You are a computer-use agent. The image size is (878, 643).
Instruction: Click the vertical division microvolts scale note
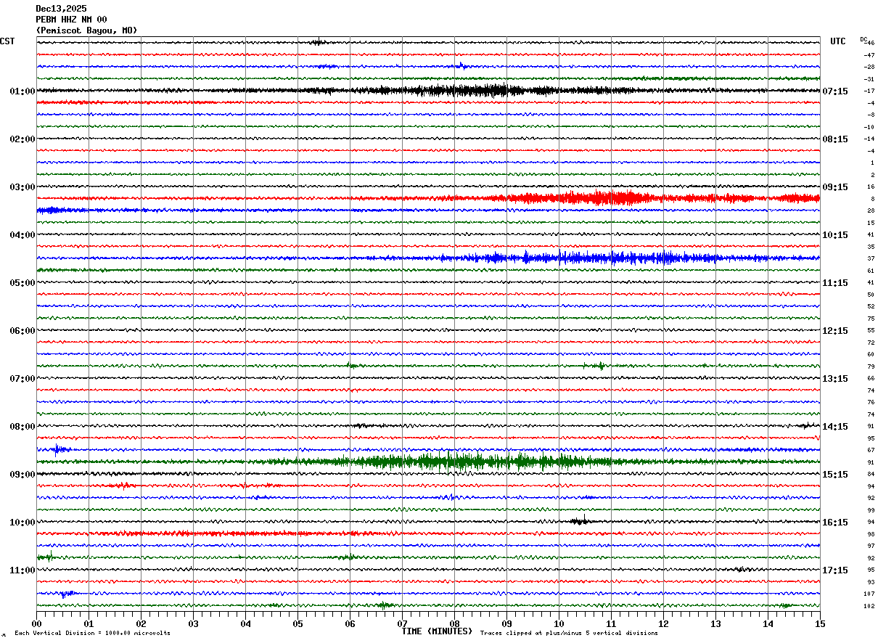pyautogui.click(x=92, y=634)
